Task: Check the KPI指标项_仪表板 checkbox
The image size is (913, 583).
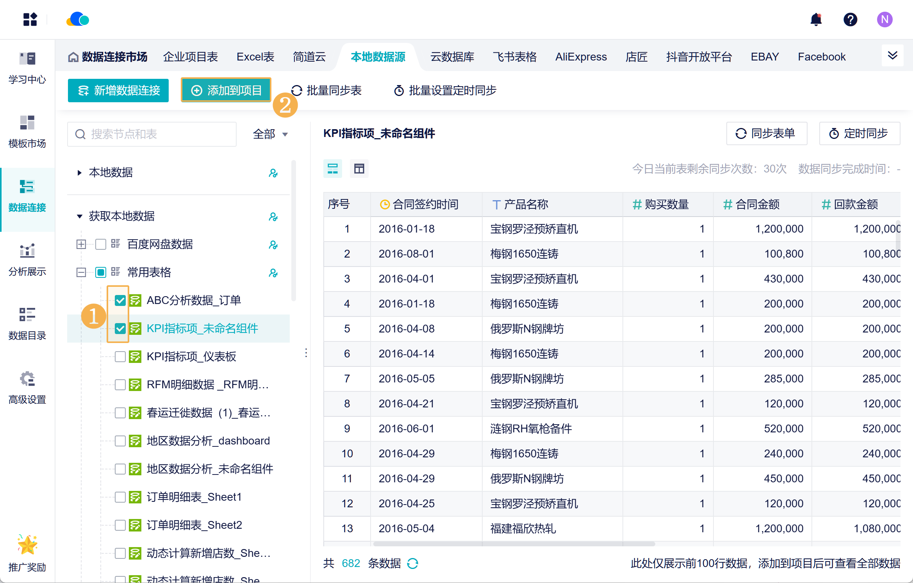Action: click(120, 357)
